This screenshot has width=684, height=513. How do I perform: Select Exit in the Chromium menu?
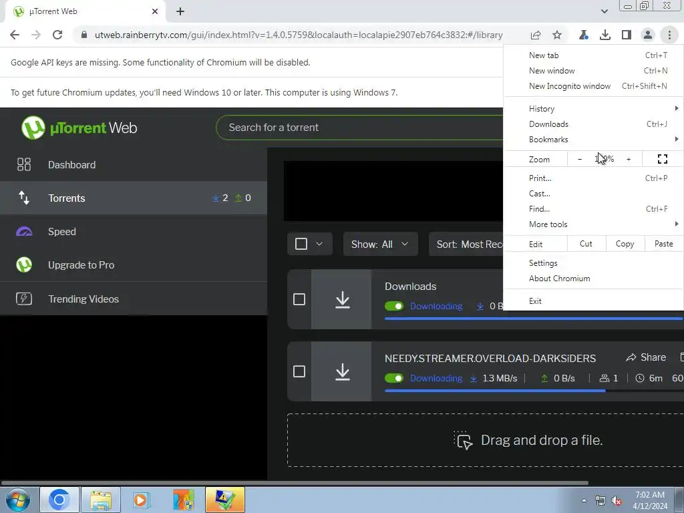pos(594,301)
